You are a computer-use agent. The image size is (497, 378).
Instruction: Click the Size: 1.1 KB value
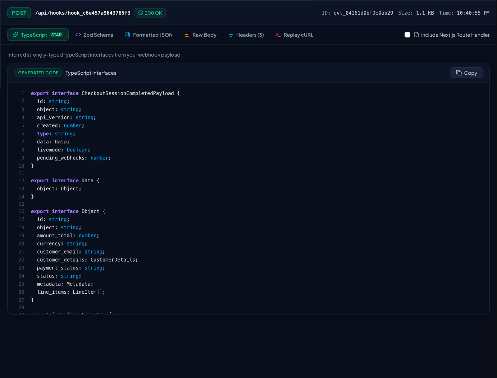click(x=416, y=13)
